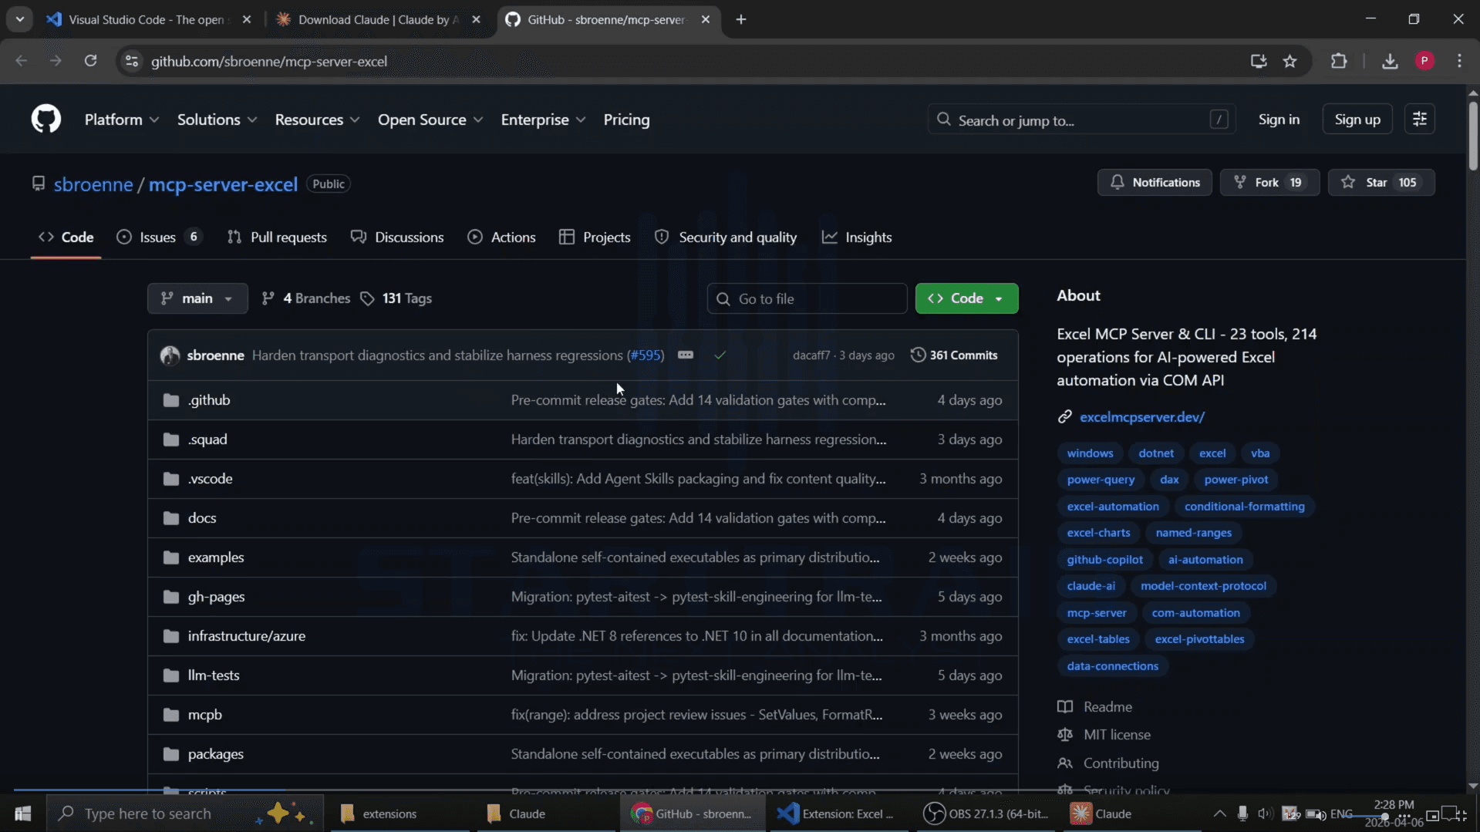Open the excelmcpserver.dev link
The image size is (1480, 832).
pyautogui.click(x=1142, y=417)
